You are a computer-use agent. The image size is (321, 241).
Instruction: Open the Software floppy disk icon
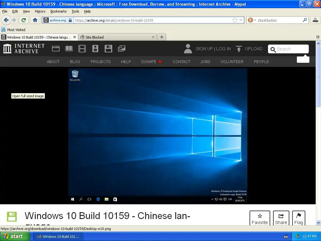click(x=108, y=49)
